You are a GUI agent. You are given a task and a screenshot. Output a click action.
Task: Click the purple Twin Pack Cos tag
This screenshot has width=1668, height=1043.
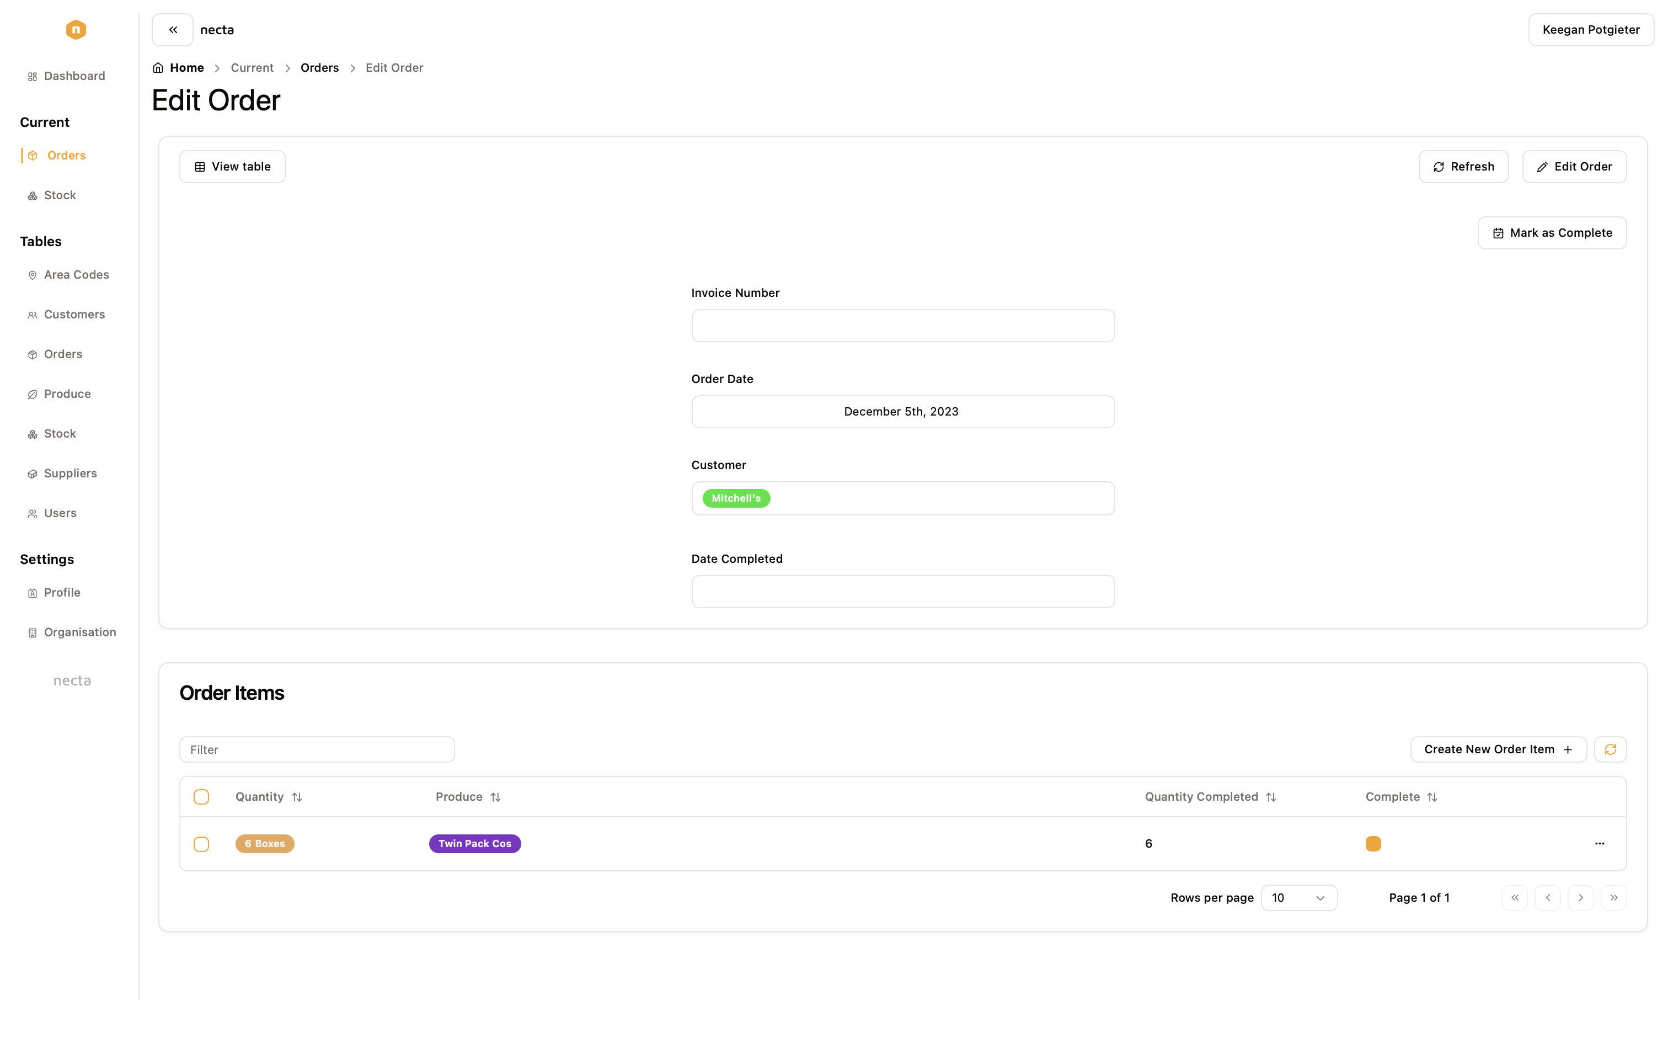[x=475, y=844]
